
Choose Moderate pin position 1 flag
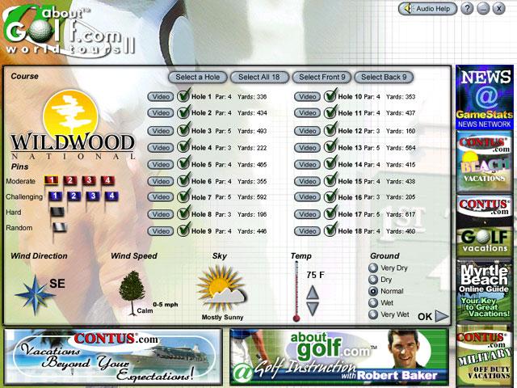pos(53,180)
